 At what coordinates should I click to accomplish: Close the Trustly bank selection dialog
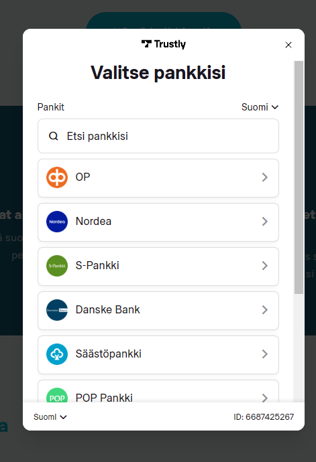pyautogui.click(x=288, y=45)
